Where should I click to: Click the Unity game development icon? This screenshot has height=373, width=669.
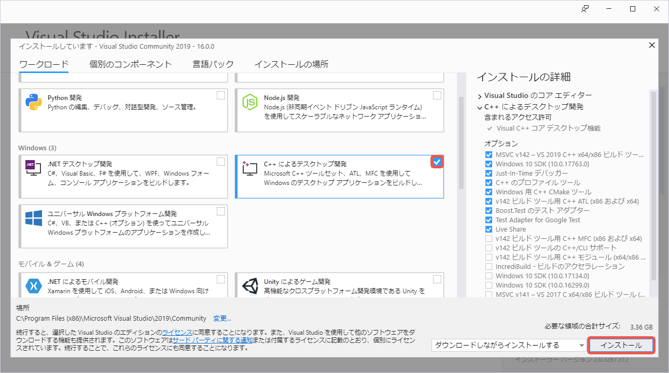[x=250, y=286]
